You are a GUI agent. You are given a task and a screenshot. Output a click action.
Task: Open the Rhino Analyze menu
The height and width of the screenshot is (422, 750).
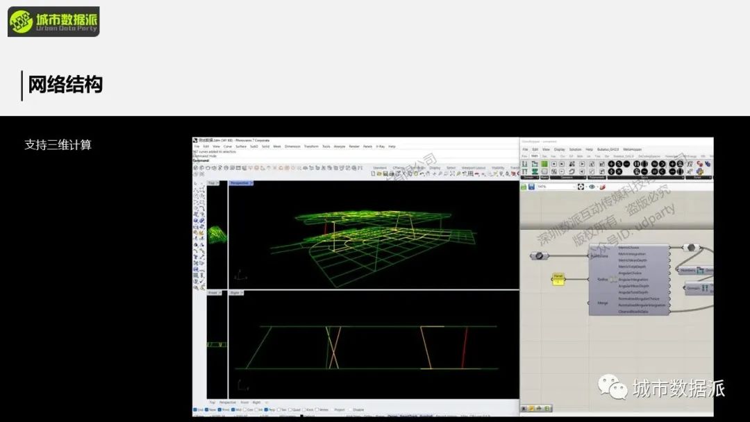coord(340,146)
